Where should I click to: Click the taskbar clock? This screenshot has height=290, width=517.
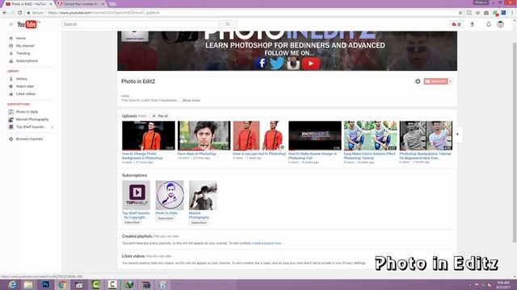pyautogui.click(x=503, y=284)
